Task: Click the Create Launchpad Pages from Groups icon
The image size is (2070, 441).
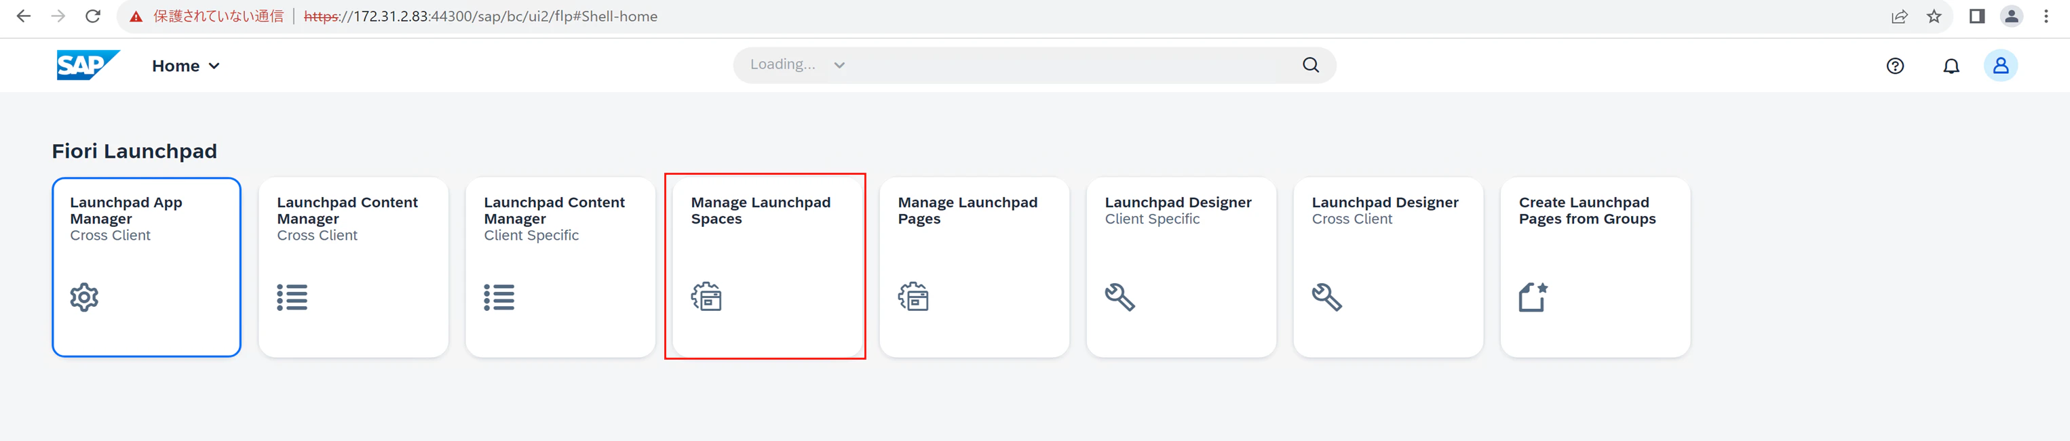Action: click(x=1533, y=297)
